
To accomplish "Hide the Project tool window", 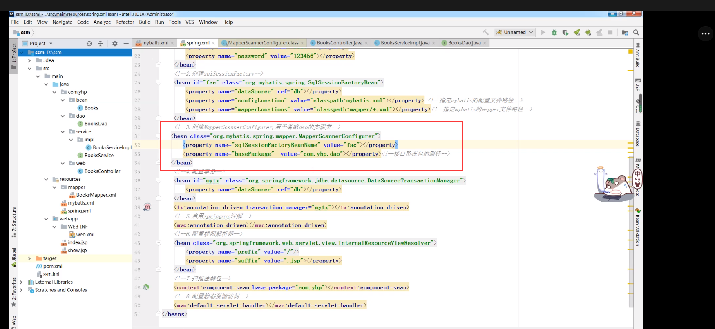I will click(126, 43).
